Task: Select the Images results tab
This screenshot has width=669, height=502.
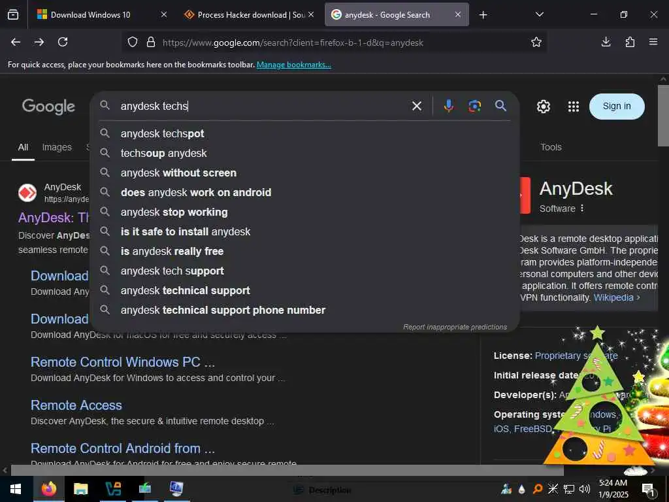Action: [57, 147]
